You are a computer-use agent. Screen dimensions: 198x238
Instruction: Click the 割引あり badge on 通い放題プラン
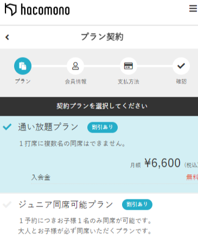[x=103, y=127]
